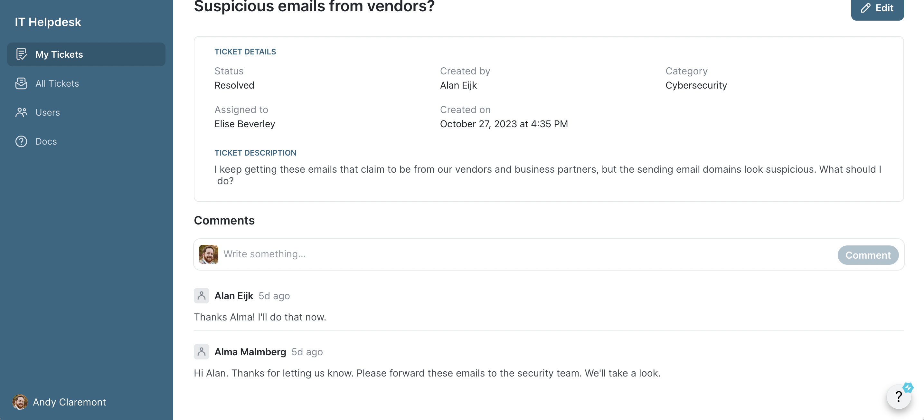Click the Users people icon
Viewport: 924px width, 420px height.
click(22, 112)
